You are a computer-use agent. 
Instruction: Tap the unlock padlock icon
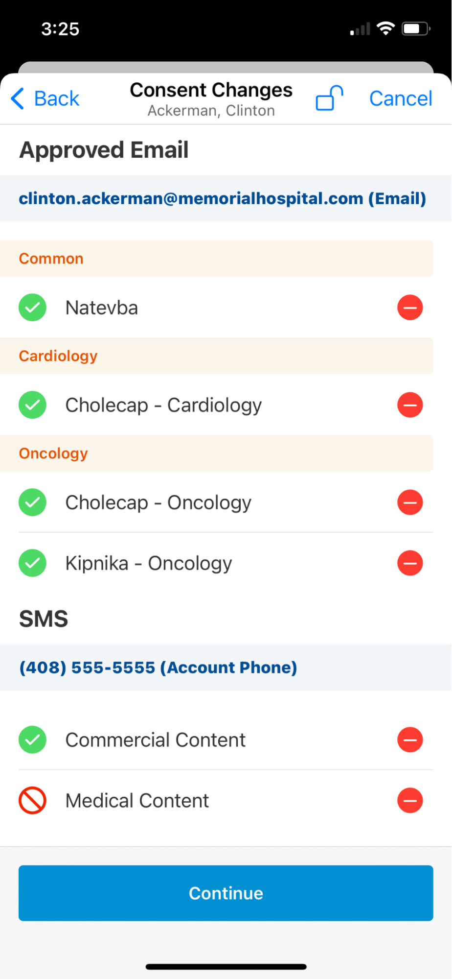329,98
